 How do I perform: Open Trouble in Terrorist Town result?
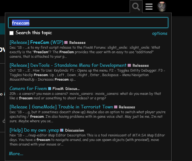click(x=61, y=107)
